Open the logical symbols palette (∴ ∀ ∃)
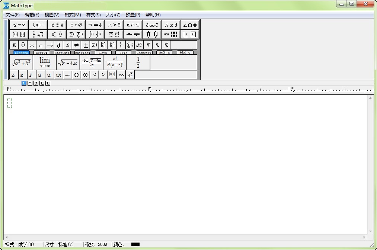 tap(114, 25)
